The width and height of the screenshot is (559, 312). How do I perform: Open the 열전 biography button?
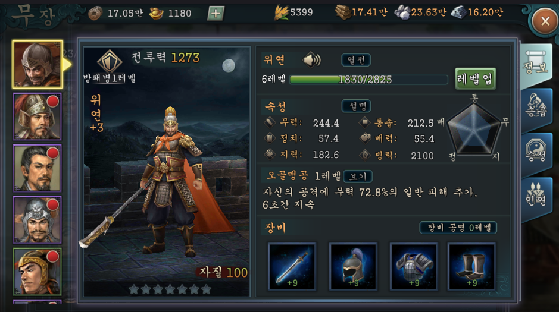(x=356, y=60)
